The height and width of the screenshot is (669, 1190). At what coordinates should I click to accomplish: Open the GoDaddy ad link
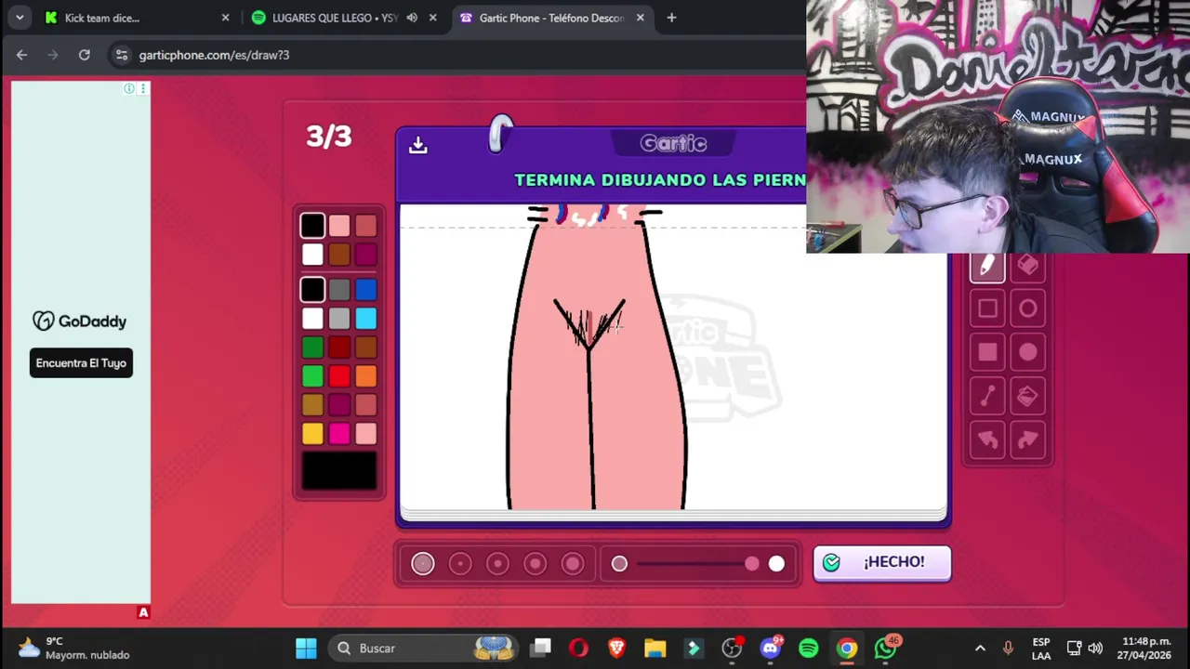[x=80, y=321]
